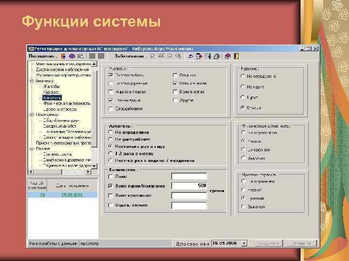This screenshot has height=261, width=349.
Task: Select Жалобы in the tree
Action: click(x=51, y=87)
